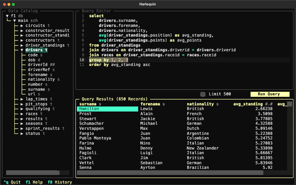
Task: Expand the pit_stops table arrow
Action: coord(22,104)
